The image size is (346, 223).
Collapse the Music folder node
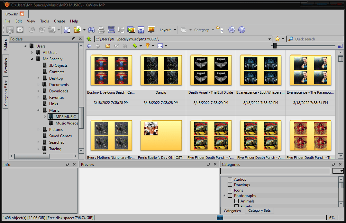point(38,110)
